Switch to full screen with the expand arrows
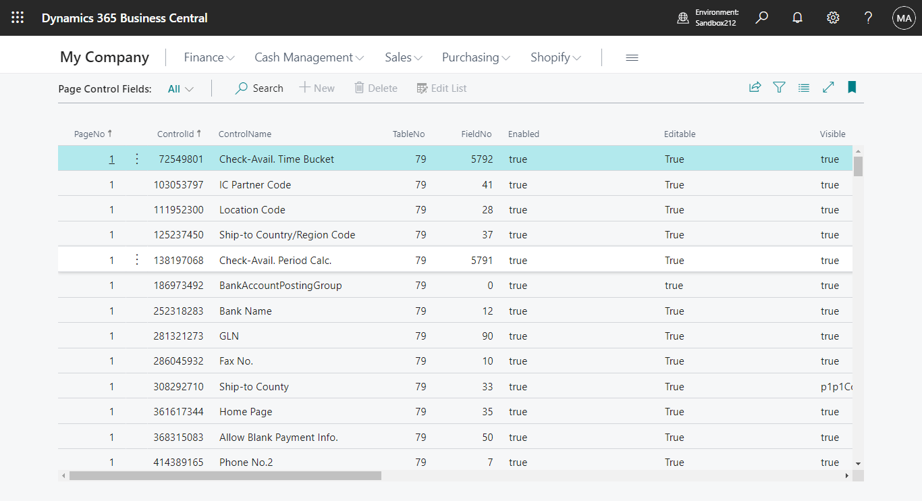This screenshot has width=922, height=501. pos(828,87)
